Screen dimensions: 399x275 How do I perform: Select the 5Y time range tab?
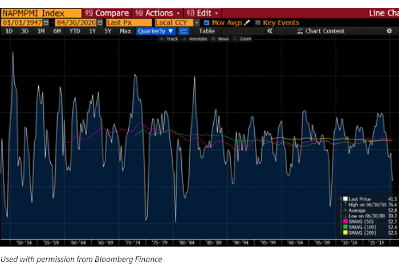[x=107, y=31]
